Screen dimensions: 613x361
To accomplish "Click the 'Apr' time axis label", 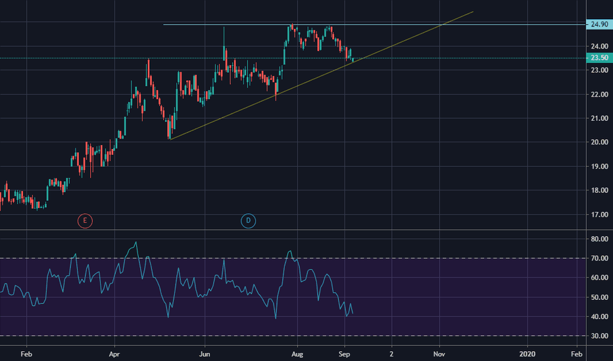I will pos(114,354).
